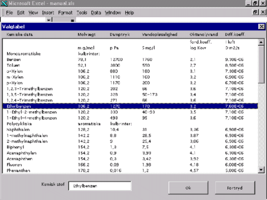The image size is (267, 200).
Task: Open the Data menu
Action: (x=96, y=13)
